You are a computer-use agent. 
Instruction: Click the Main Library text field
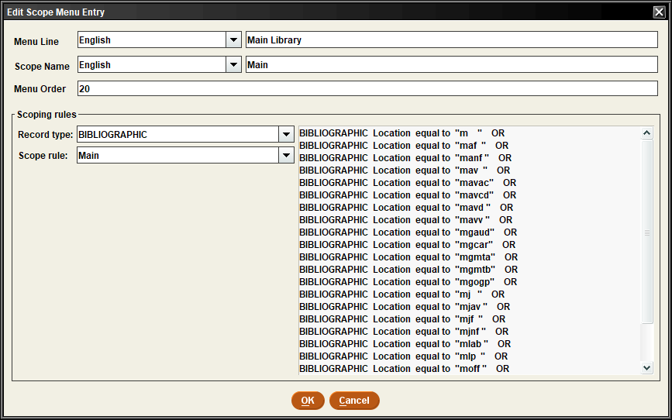(x=451, y=40)
